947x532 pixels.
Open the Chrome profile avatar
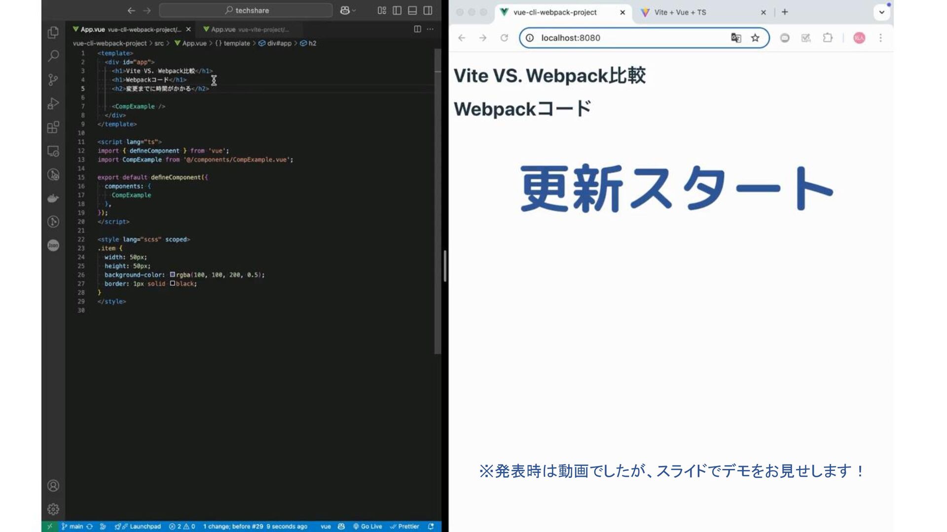point(859,38)
